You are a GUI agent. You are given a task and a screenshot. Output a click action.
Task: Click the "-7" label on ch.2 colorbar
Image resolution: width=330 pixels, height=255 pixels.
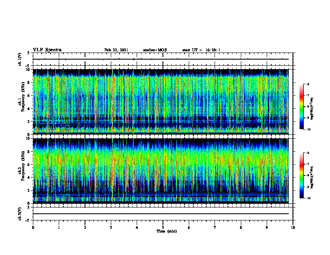click(307, 164)
